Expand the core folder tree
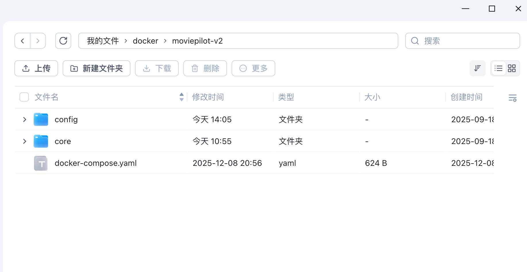527x272 pixels. click(25, 141)
